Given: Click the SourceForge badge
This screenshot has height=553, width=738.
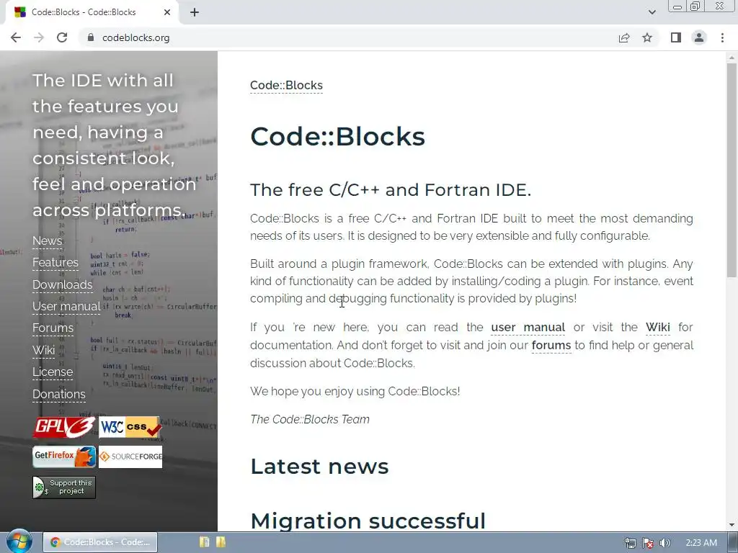Looking at the screenshot, I should coord(130,457).
